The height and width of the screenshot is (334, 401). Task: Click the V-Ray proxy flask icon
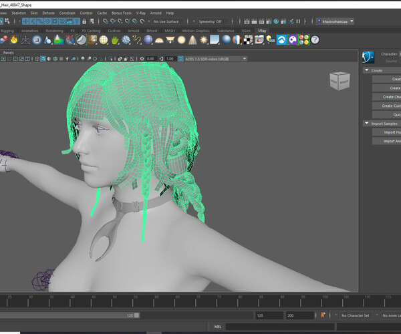click(x=47, y=40)
